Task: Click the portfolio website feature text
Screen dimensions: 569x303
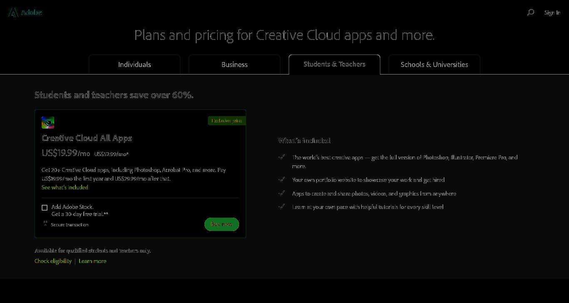Action: point(368,180)
